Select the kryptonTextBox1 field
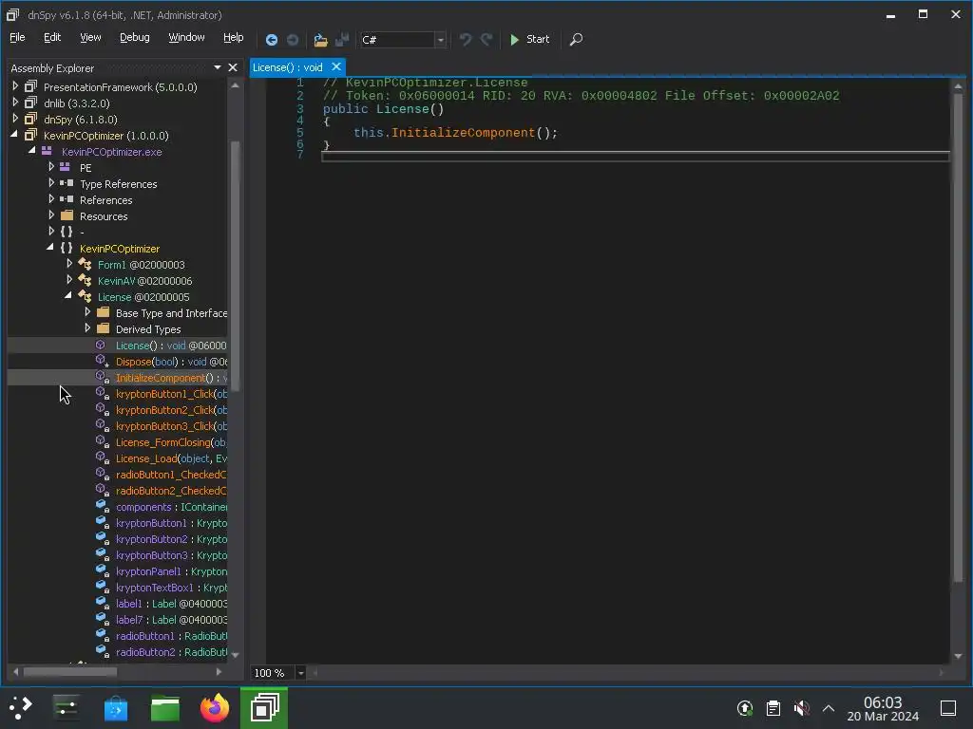 point(171,587)
